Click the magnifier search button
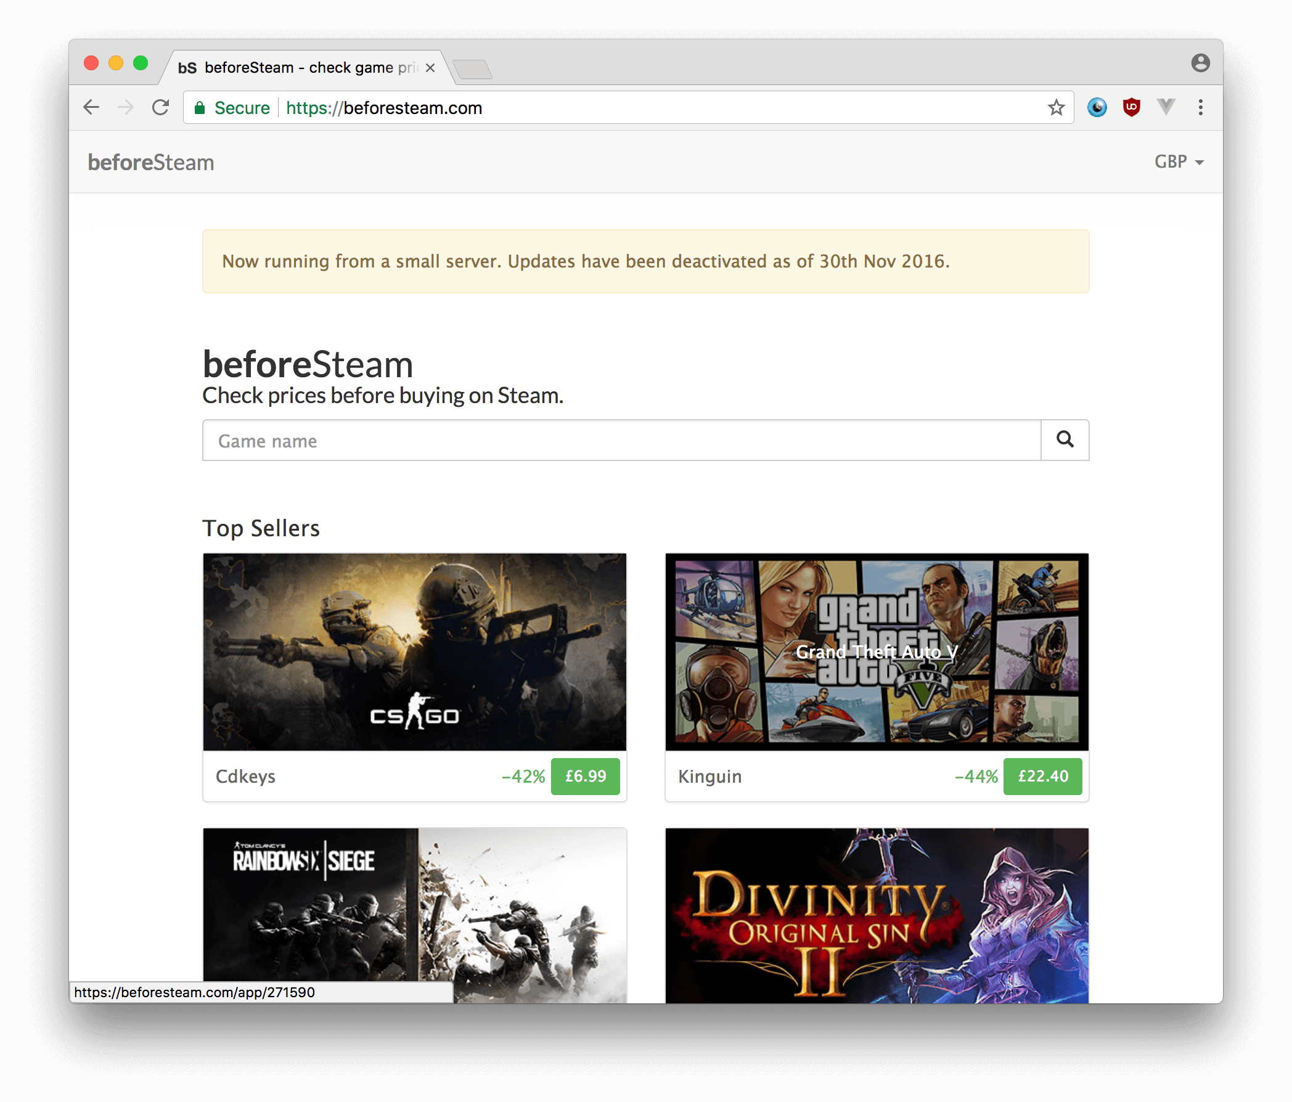Image resolution: width=1292 pixels, height=1102 pixels. [1065, 440]
